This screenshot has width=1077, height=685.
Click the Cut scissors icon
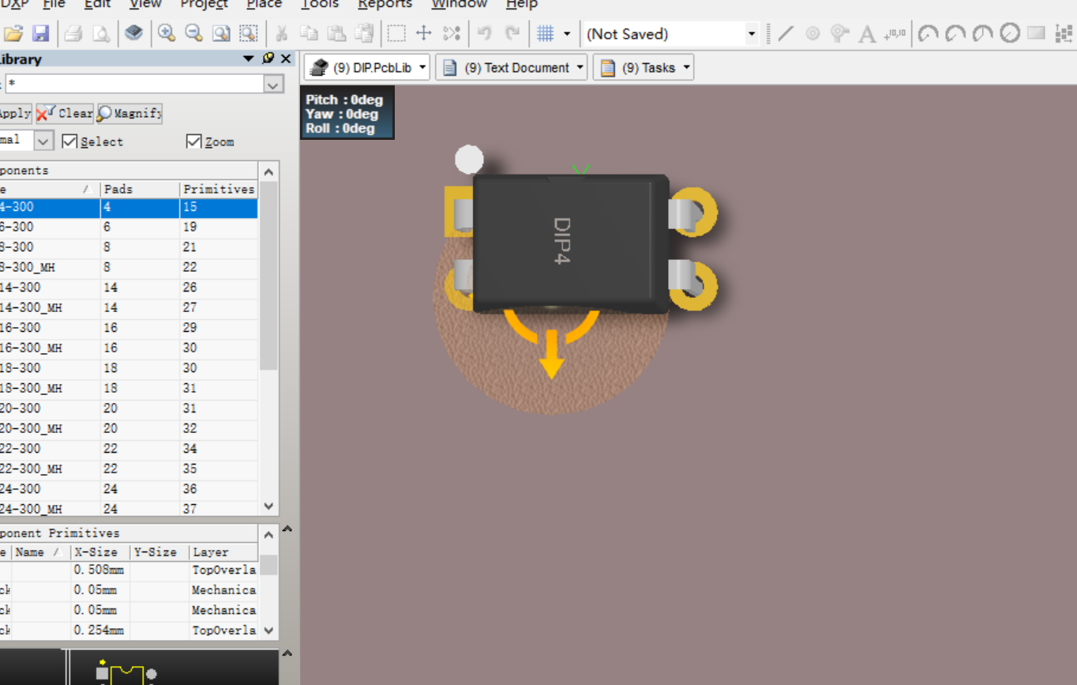click(x=281, y=33)
